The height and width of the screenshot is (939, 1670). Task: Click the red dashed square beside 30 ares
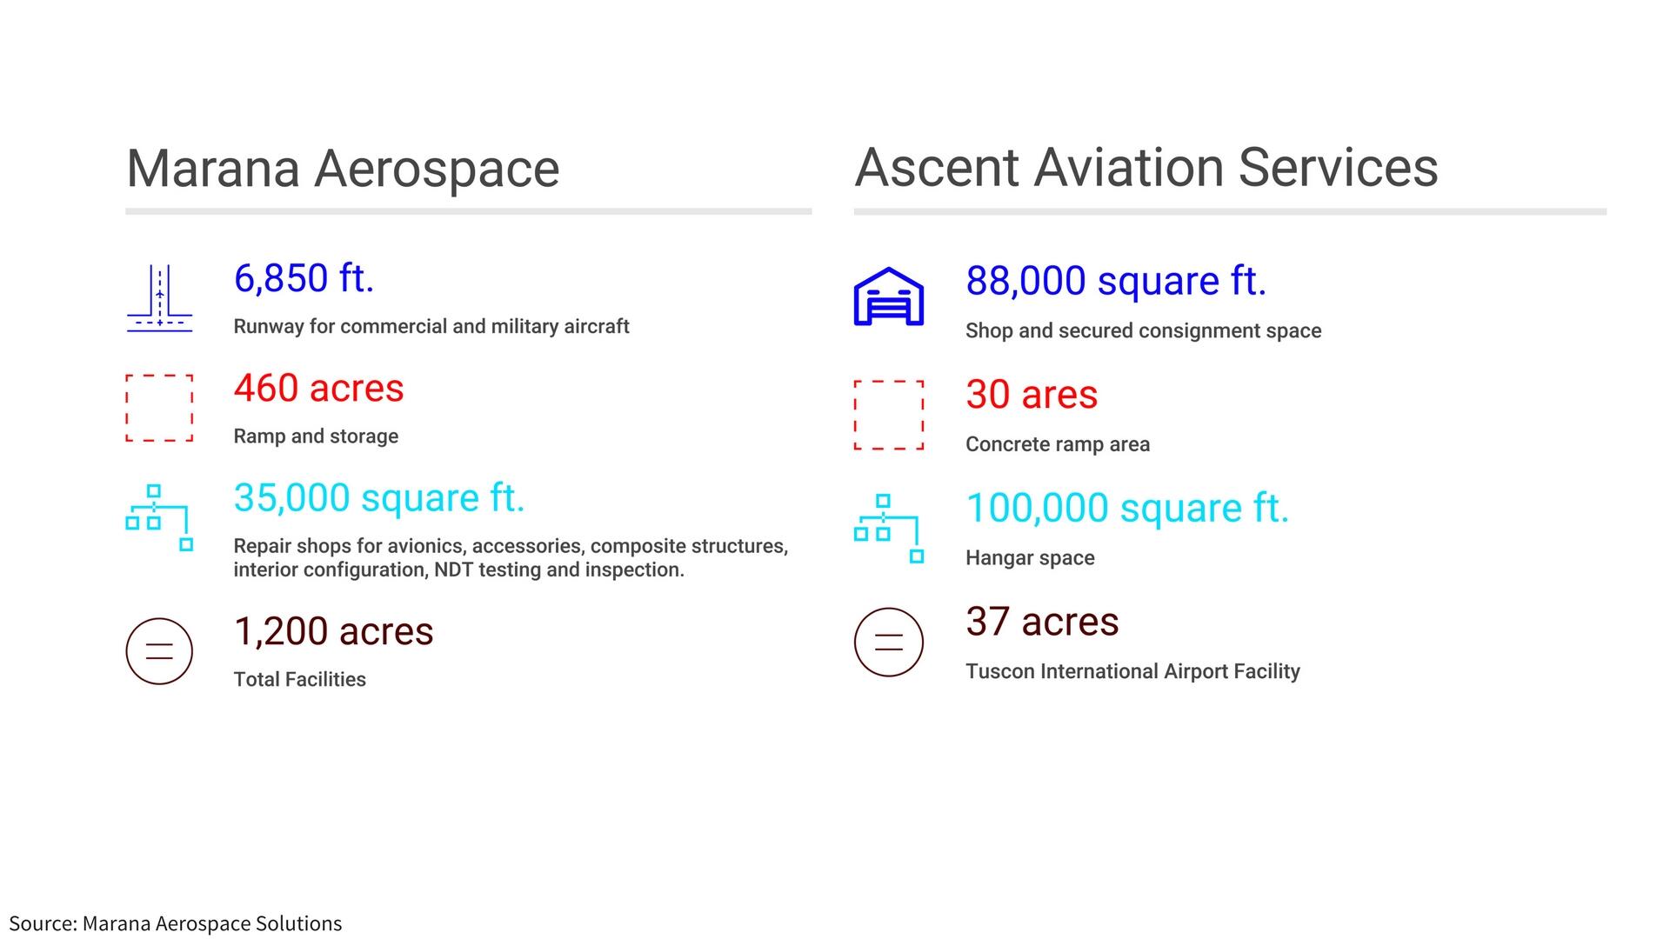click(888, 415)
